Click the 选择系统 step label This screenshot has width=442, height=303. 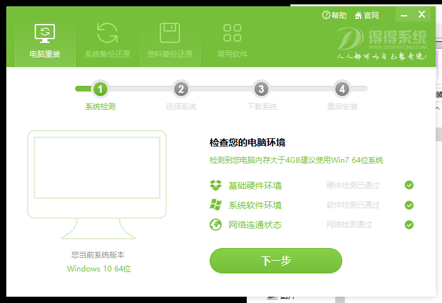pyautogui.click(x=181, y=107)
